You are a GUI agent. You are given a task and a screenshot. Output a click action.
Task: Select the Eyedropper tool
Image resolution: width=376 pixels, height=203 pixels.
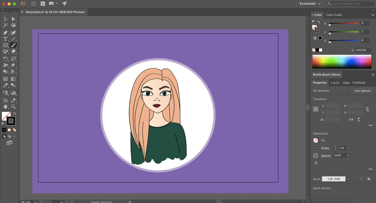pos(5,85)
